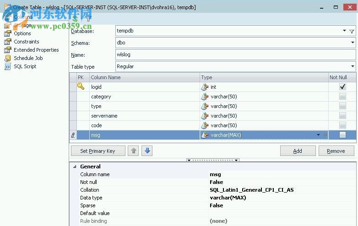This screenshot has width=358, height=226.
Task: Open the Schema dropdown arrow
Action: (353, 43)
